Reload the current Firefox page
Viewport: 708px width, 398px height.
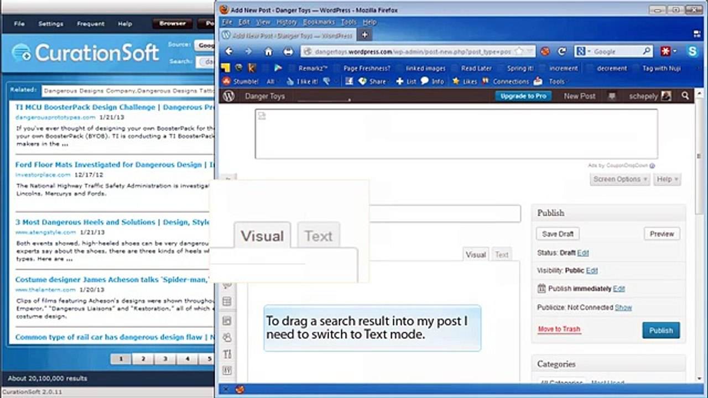click(x=562, y=51)
